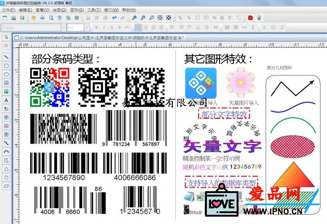
Task: Expand the font size dropdown arrow
Action: click(x=87, y=27)
